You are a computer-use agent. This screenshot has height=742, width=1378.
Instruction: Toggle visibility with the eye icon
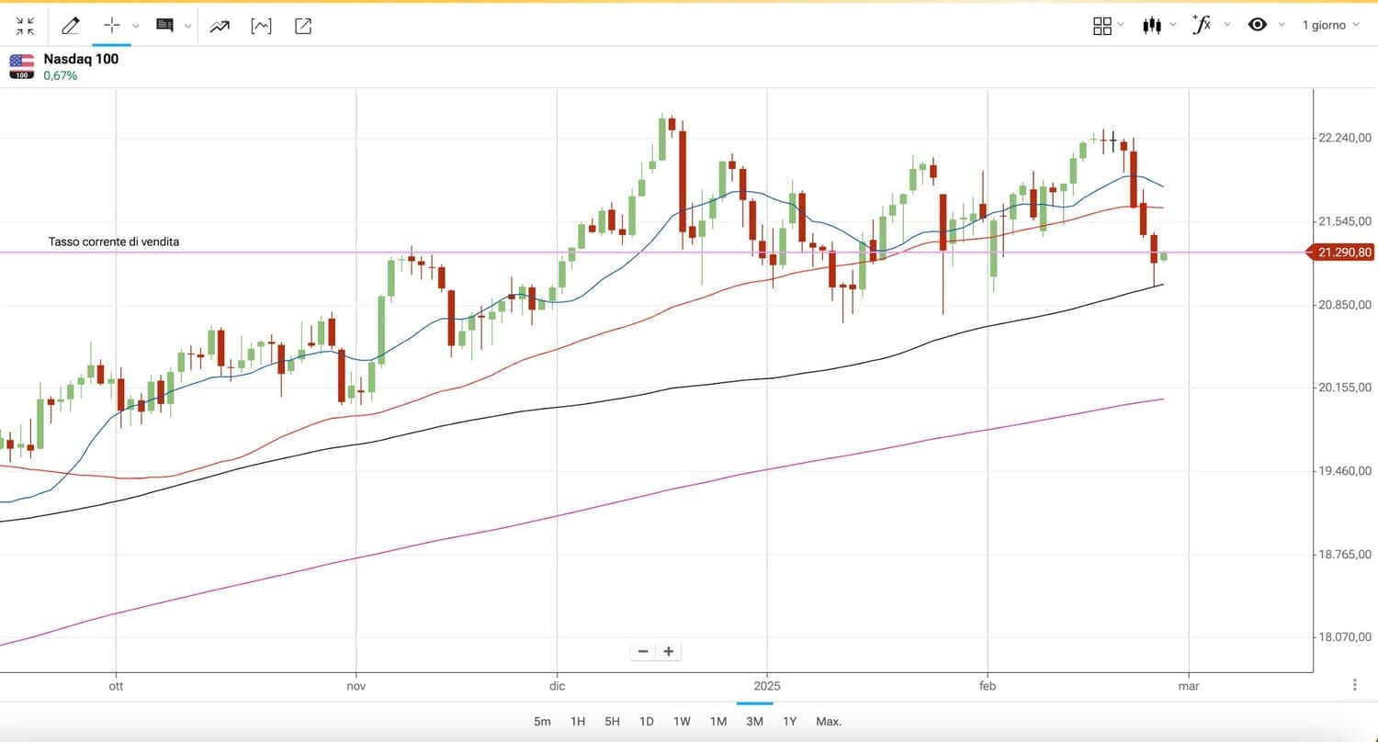[1258, 25]
